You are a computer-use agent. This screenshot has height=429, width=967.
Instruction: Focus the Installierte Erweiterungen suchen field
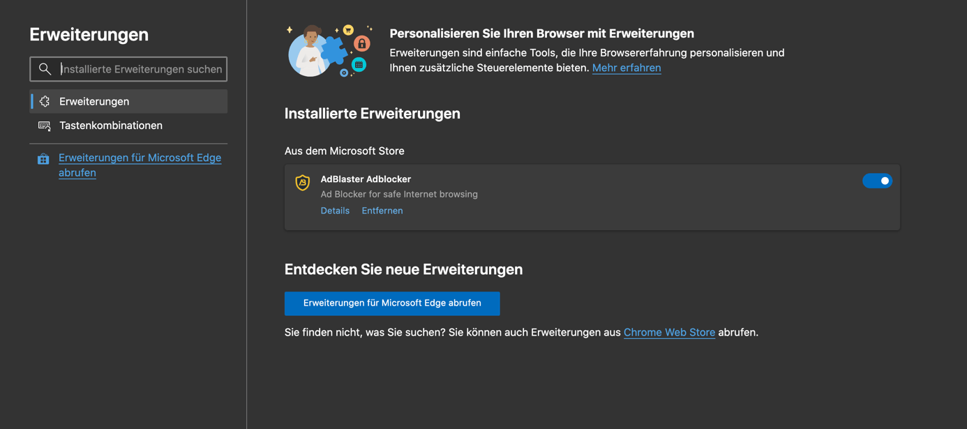click(x=128, y=69)
